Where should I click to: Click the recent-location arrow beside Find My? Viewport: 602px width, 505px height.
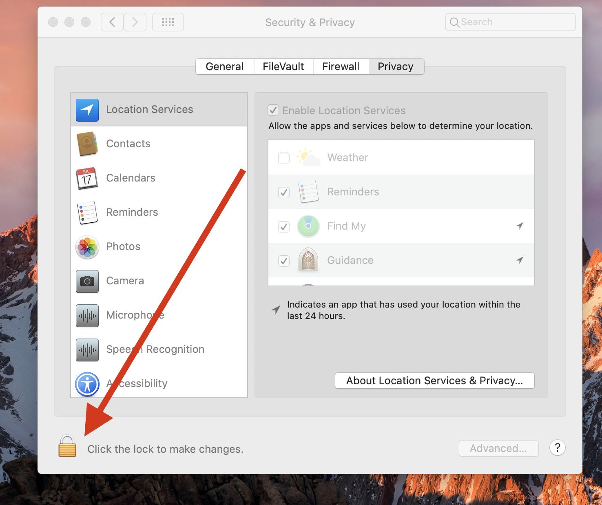(x=520, y=226)
